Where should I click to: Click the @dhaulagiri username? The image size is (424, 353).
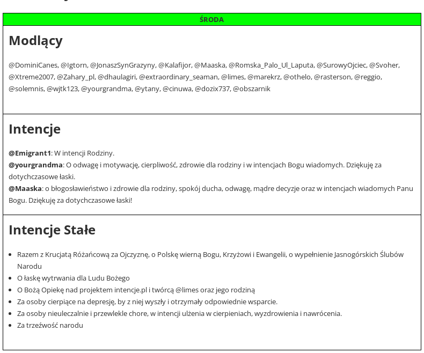click(116, 77)
